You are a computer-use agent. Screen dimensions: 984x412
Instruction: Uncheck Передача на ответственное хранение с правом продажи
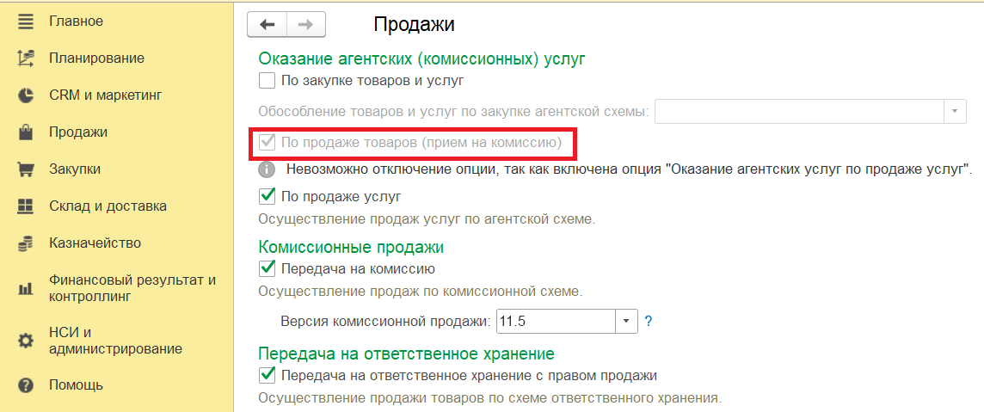pos(268,376)
